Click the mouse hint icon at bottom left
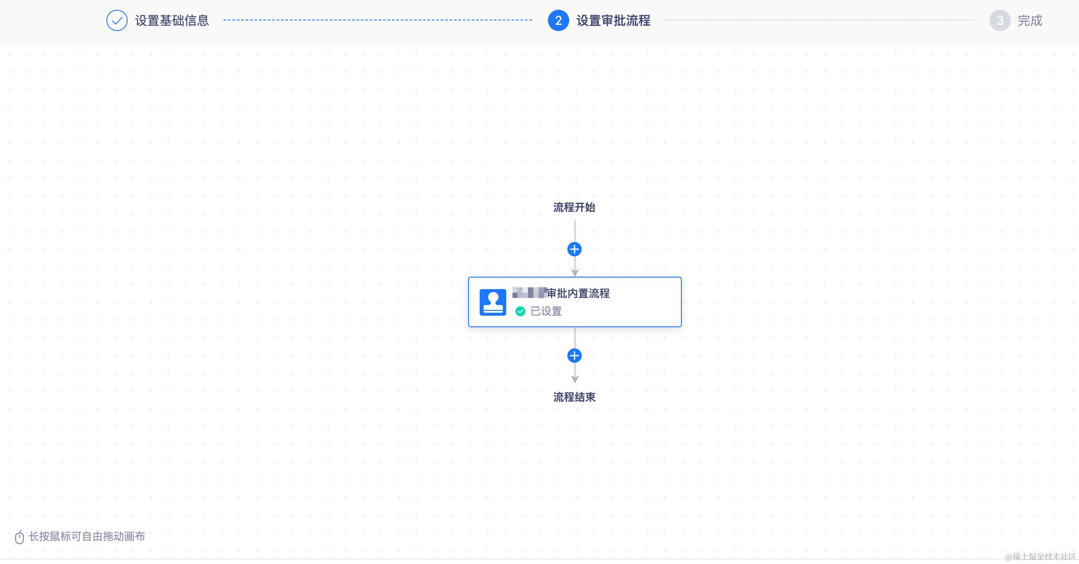This screenshot has height=564, width=1079. pos(19,537)
